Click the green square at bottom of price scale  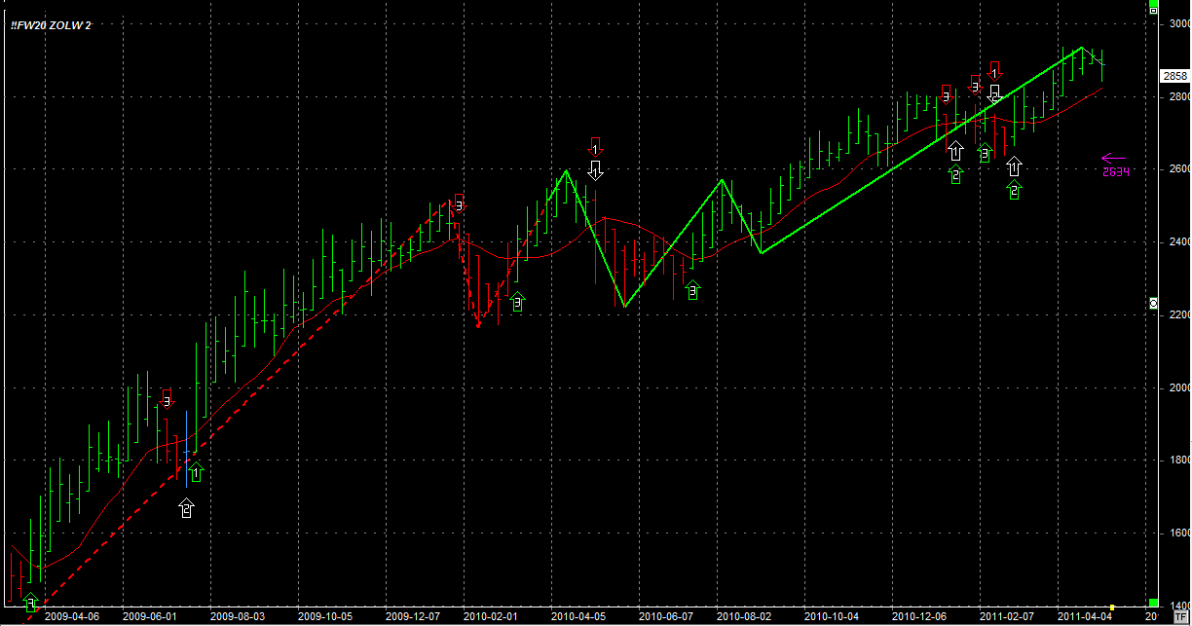pyautogui.click(x=1153, y=604)
